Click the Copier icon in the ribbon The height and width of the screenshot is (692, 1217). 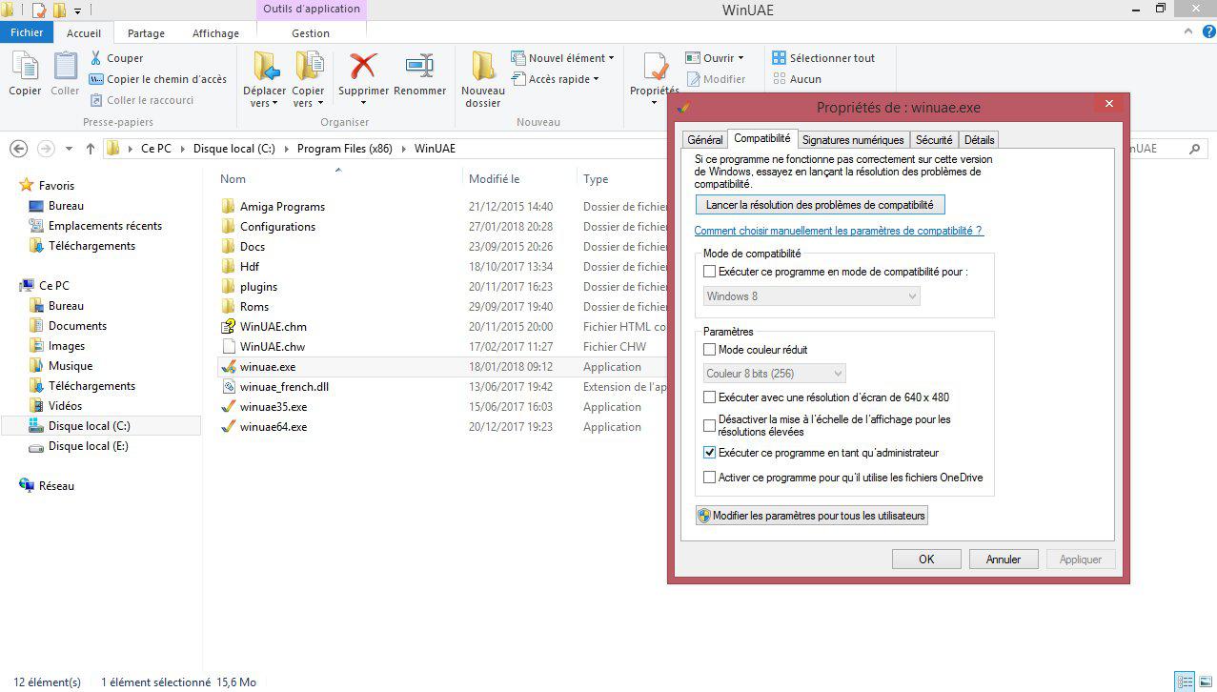tap(25, 67)
